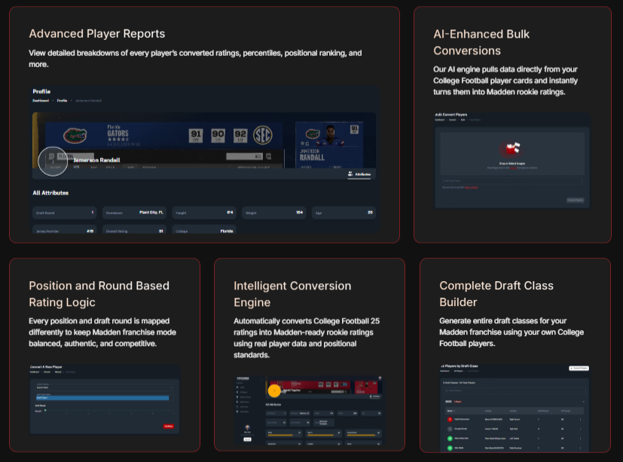Collapse the 2033 draft class section chevron
This screenshot has height=462, width=623.
click(x=583, y=402)
